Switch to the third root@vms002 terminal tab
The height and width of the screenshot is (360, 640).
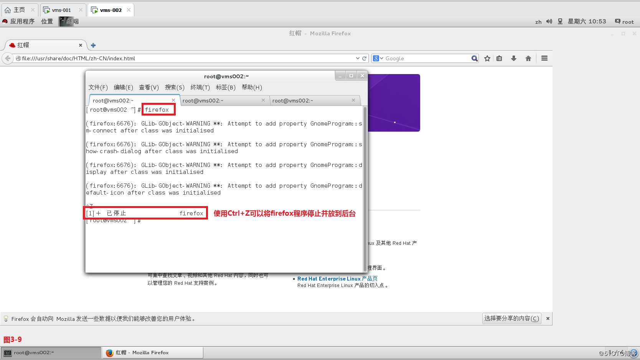pos(315,101)
